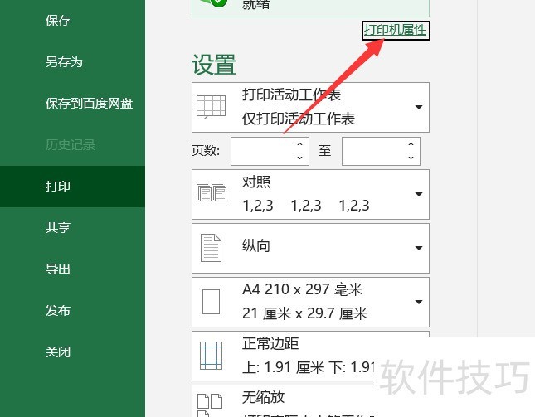535x417 pixels.
Task: Expand the 纵向 orientation dropdown arrow
Action: click(419, 248)
